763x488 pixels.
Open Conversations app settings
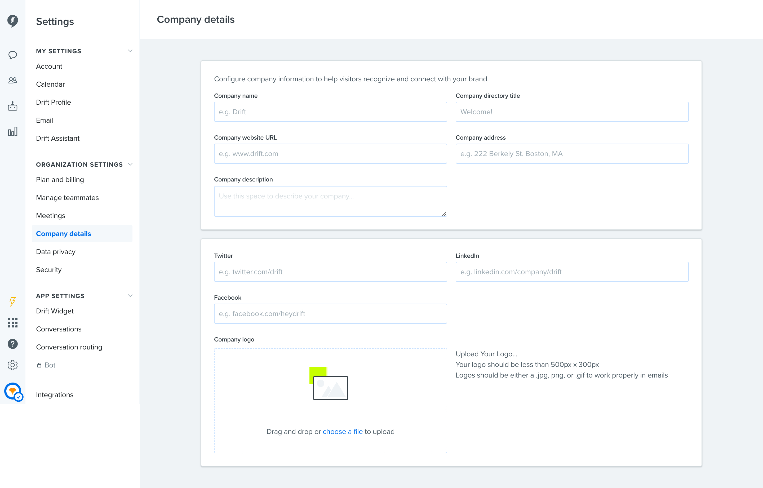[59, 329]
